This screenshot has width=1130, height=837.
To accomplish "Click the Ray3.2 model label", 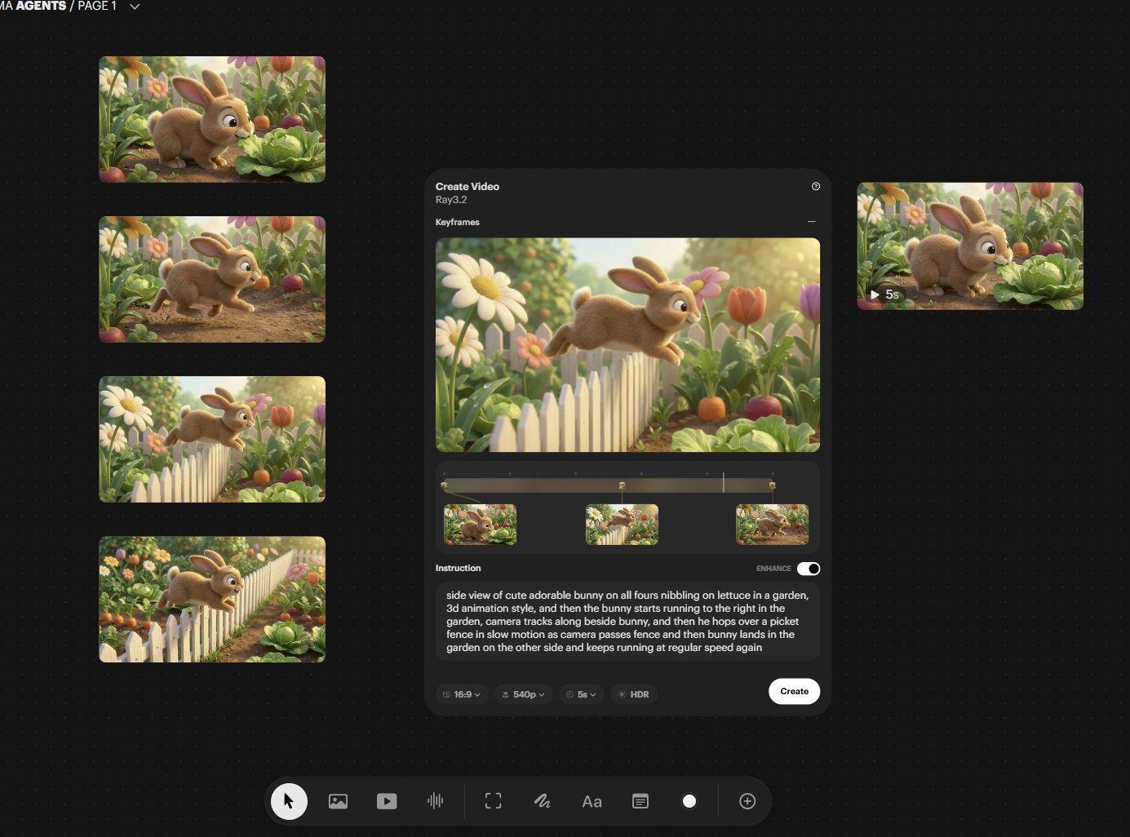I will point(451,200).
